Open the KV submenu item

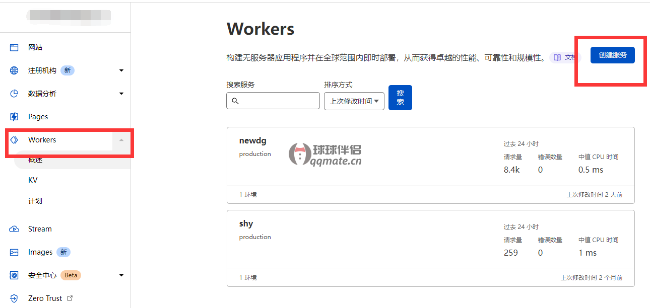click(33, 180)
